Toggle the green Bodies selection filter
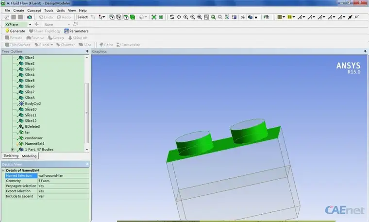369x222 pixels. 133,17
